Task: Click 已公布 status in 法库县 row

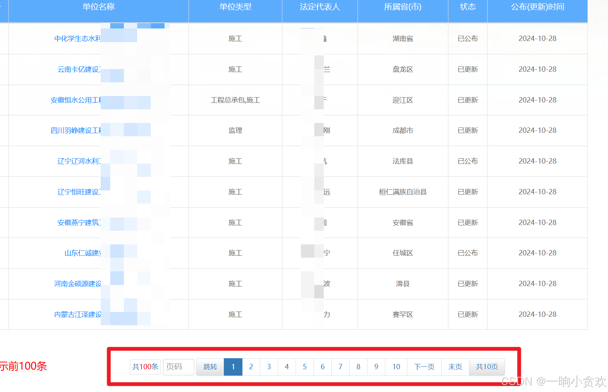Action: (468, 161)
